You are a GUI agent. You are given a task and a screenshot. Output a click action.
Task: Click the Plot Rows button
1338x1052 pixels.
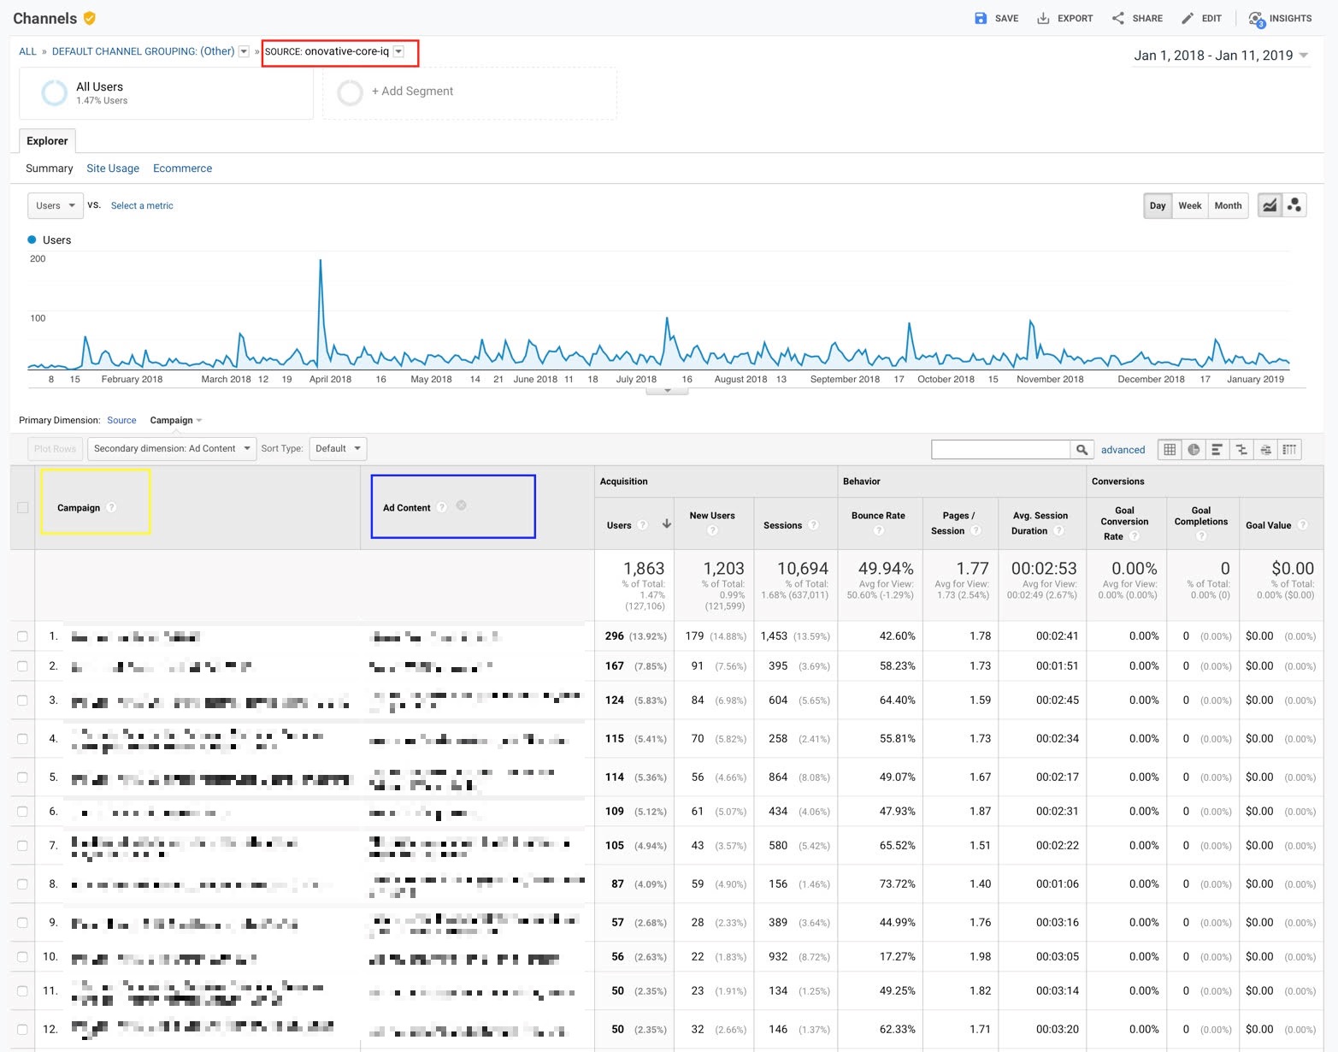(x=56, y=448)
